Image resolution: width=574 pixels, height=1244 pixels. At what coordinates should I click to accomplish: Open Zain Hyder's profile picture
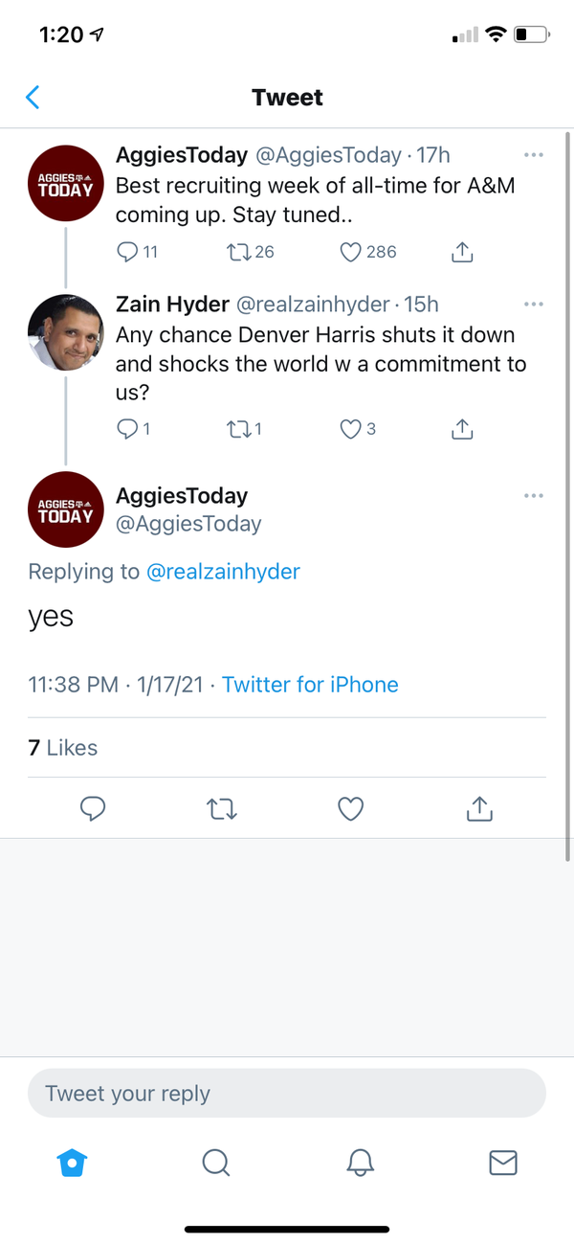(x=65, y=330)
